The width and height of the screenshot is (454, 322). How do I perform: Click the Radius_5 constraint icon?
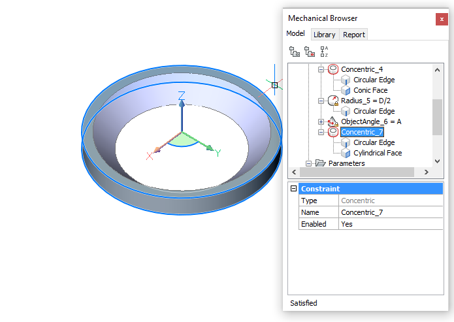click(x=332, y=101)
